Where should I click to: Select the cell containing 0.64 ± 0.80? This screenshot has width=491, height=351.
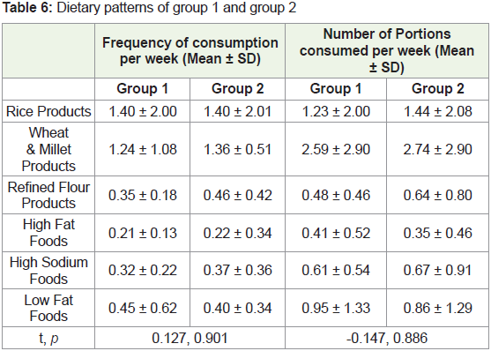coord(437,195)
